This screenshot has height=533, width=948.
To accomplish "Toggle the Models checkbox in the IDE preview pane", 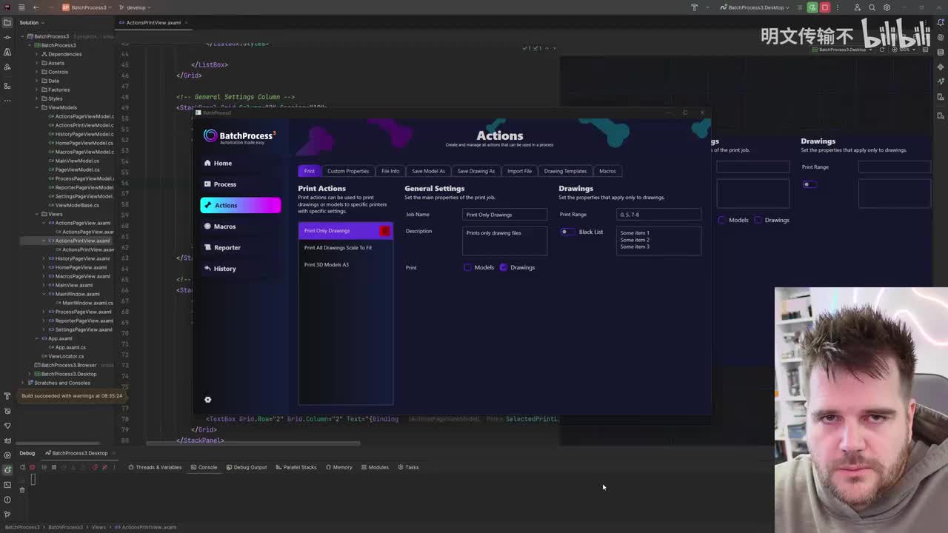I will [722, 220].
